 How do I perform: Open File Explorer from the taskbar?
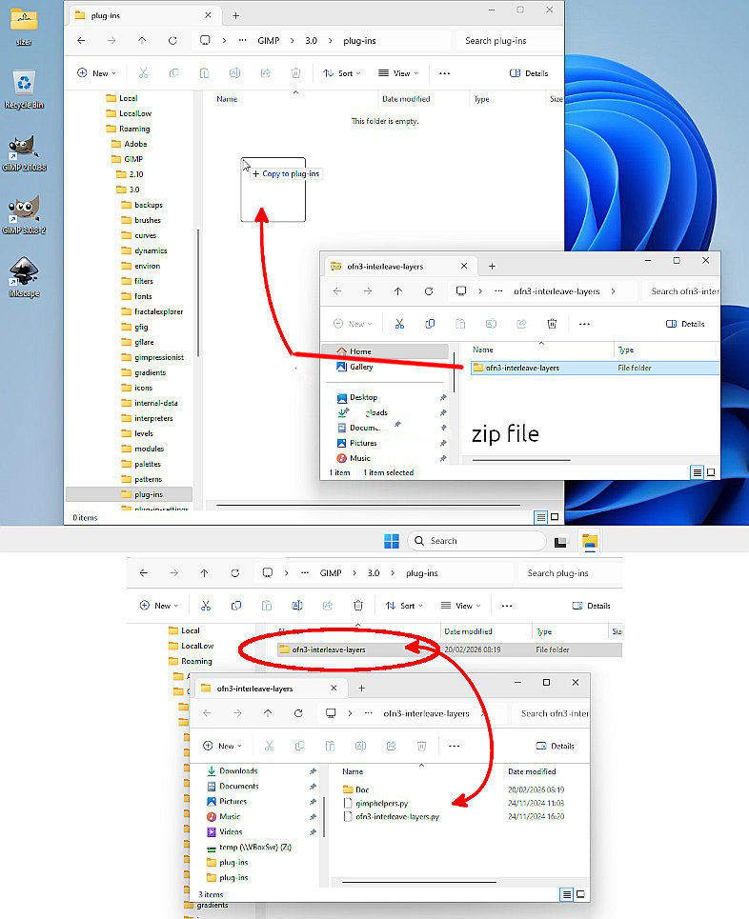(590, 541)
